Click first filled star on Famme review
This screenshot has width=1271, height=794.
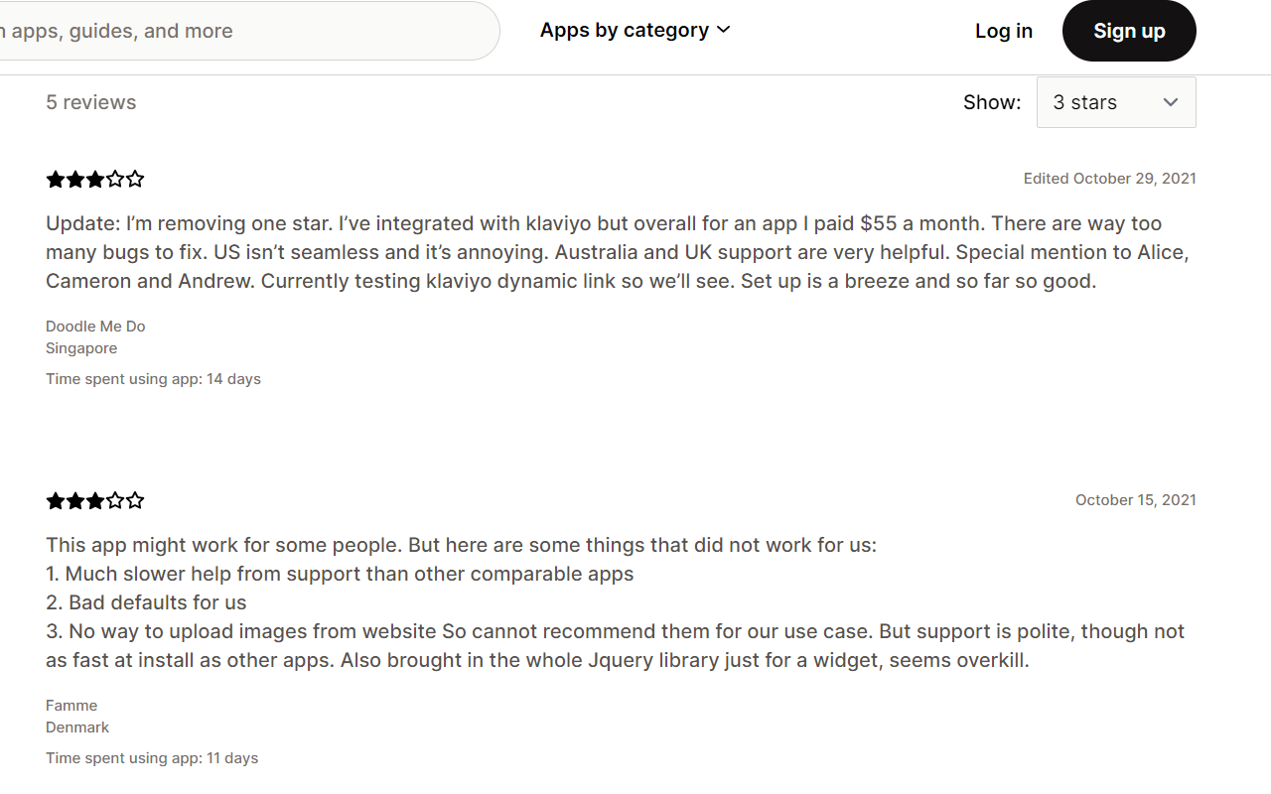pos(55,501)
